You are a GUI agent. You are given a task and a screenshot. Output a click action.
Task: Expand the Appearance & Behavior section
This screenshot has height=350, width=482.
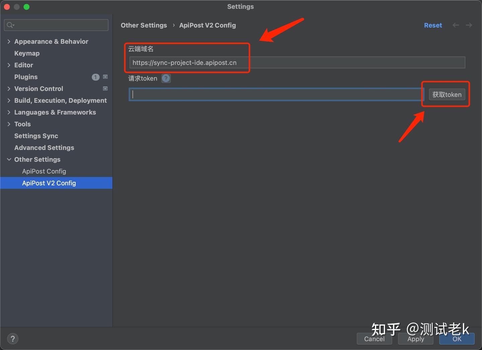(9, 42)
